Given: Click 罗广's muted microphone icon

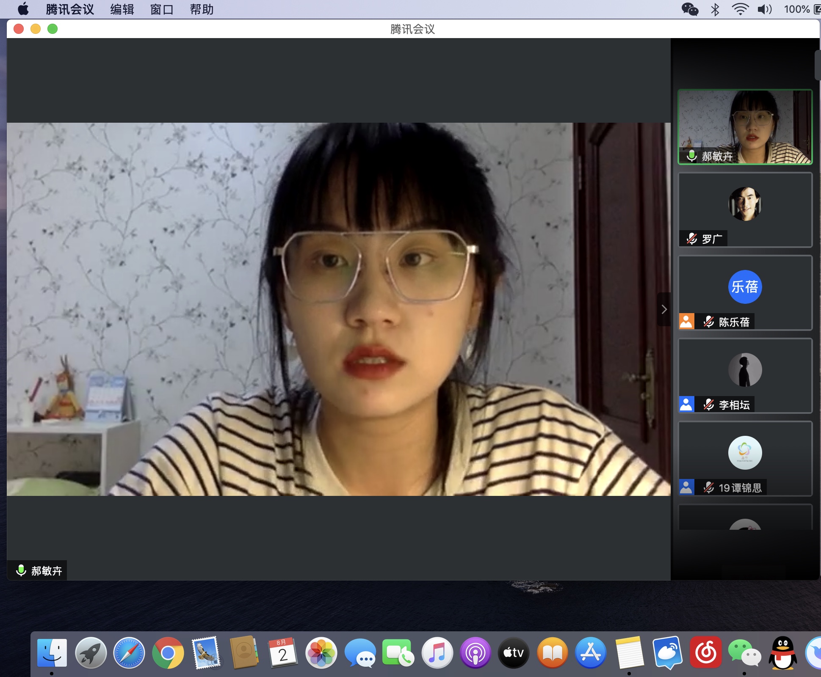Looking at the screenshot, I should (x=692, y=239).
